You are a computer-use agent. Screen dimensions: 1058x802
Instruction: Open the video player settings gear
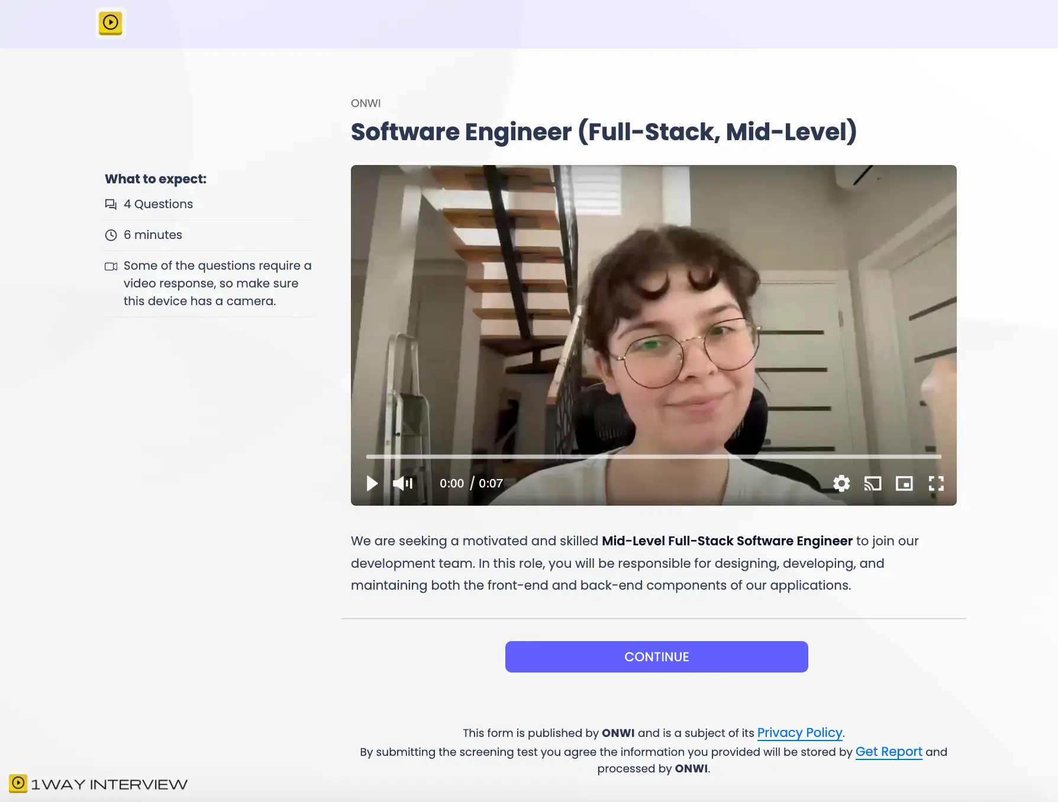[841, 483]
